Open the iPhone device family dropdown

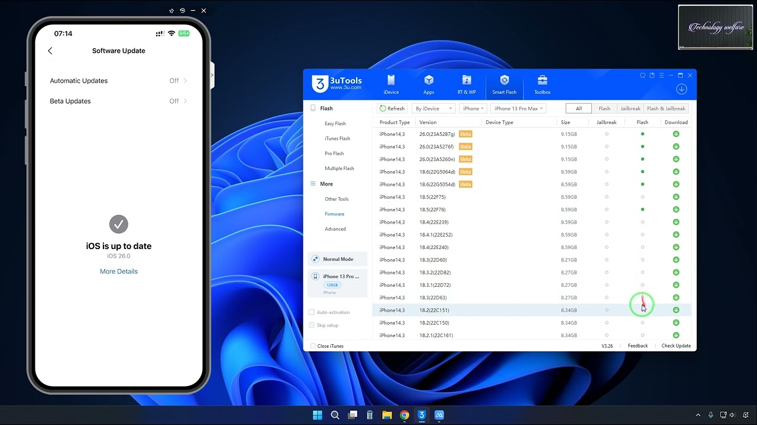(473, 109)
